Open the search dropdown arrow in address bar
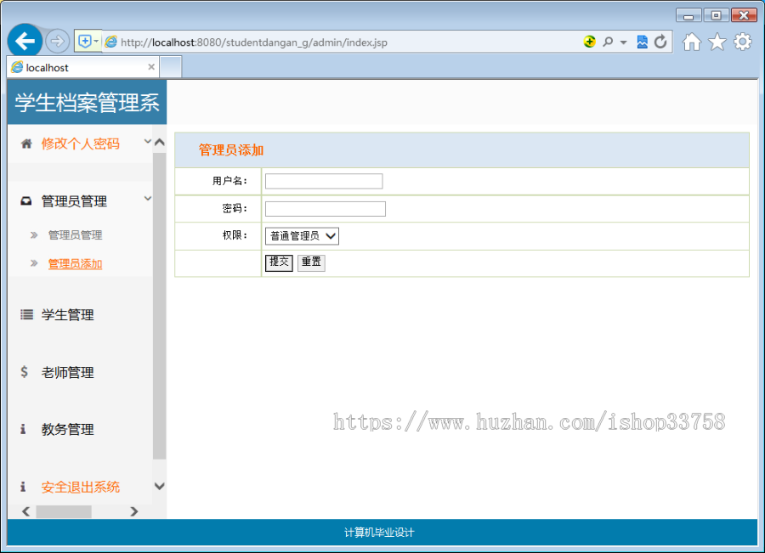This screenshot has width=765, height=553. coord(623,42)
